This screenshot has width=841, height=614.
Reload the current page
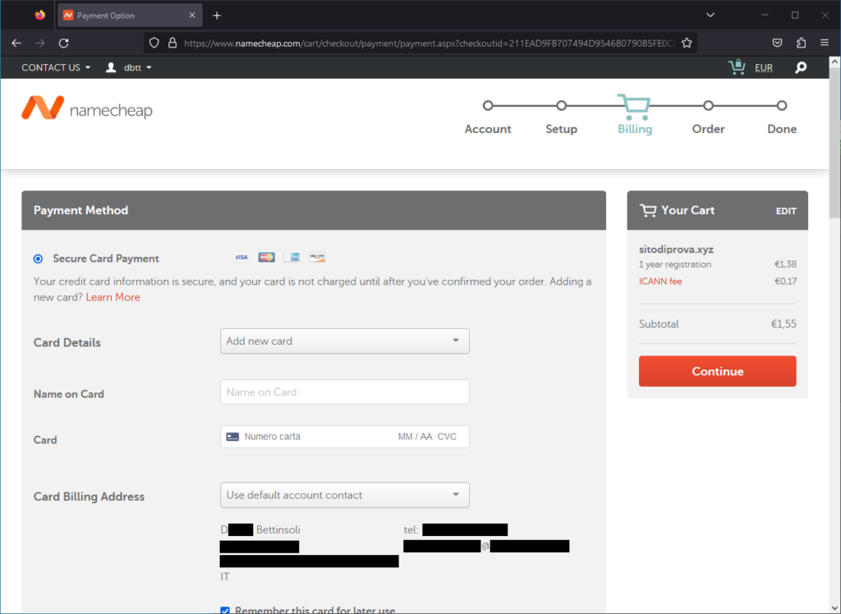tap(64, 43)
